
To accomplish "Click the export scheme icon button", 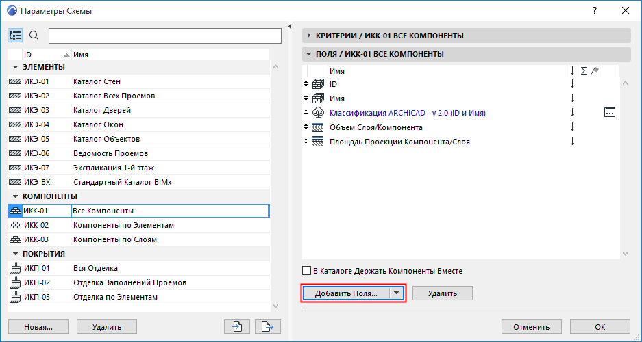I will click(x=268, y=326).
